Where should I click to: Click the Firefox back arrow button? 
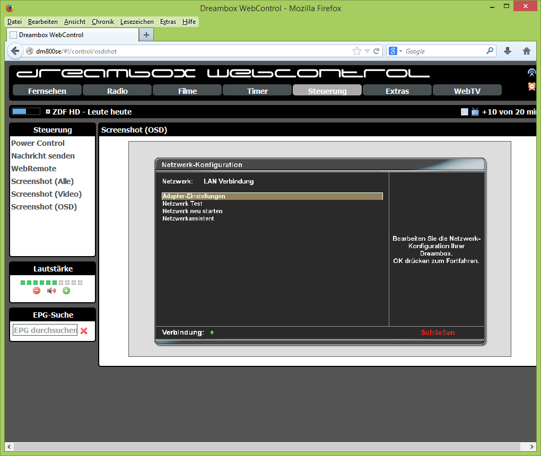(x=15, y=51)
